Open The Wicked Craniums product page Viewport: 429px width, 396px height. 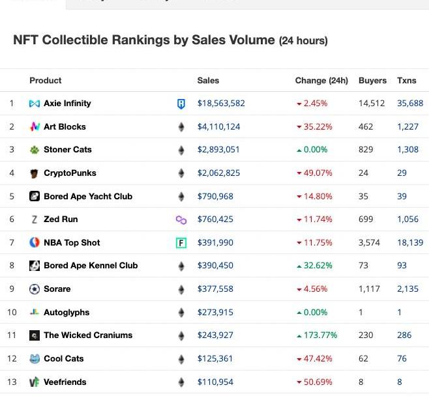87,335
